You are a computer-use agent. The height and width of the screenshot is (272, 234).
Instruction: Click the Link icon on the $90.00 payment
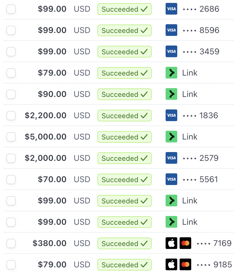coord(171,94)
